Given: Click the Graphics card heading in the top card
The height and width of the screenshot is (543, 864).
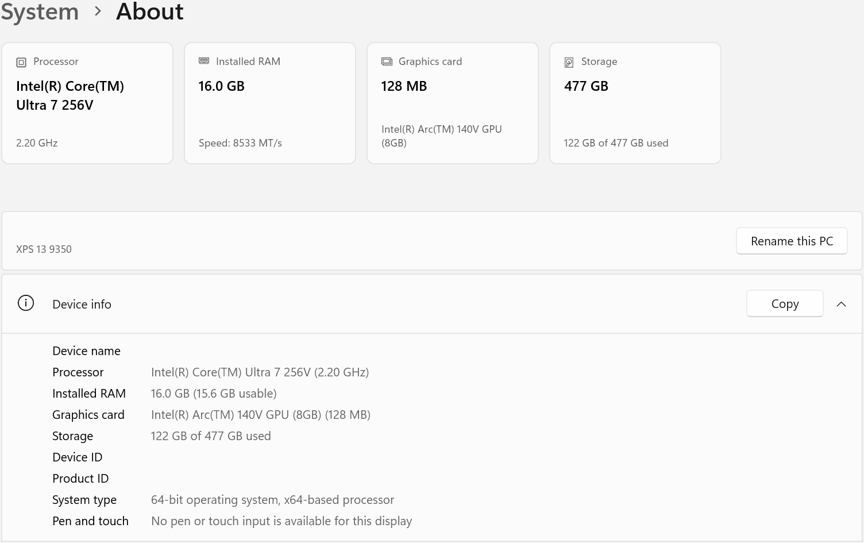Looking at the screenshot, I should 430,61.
